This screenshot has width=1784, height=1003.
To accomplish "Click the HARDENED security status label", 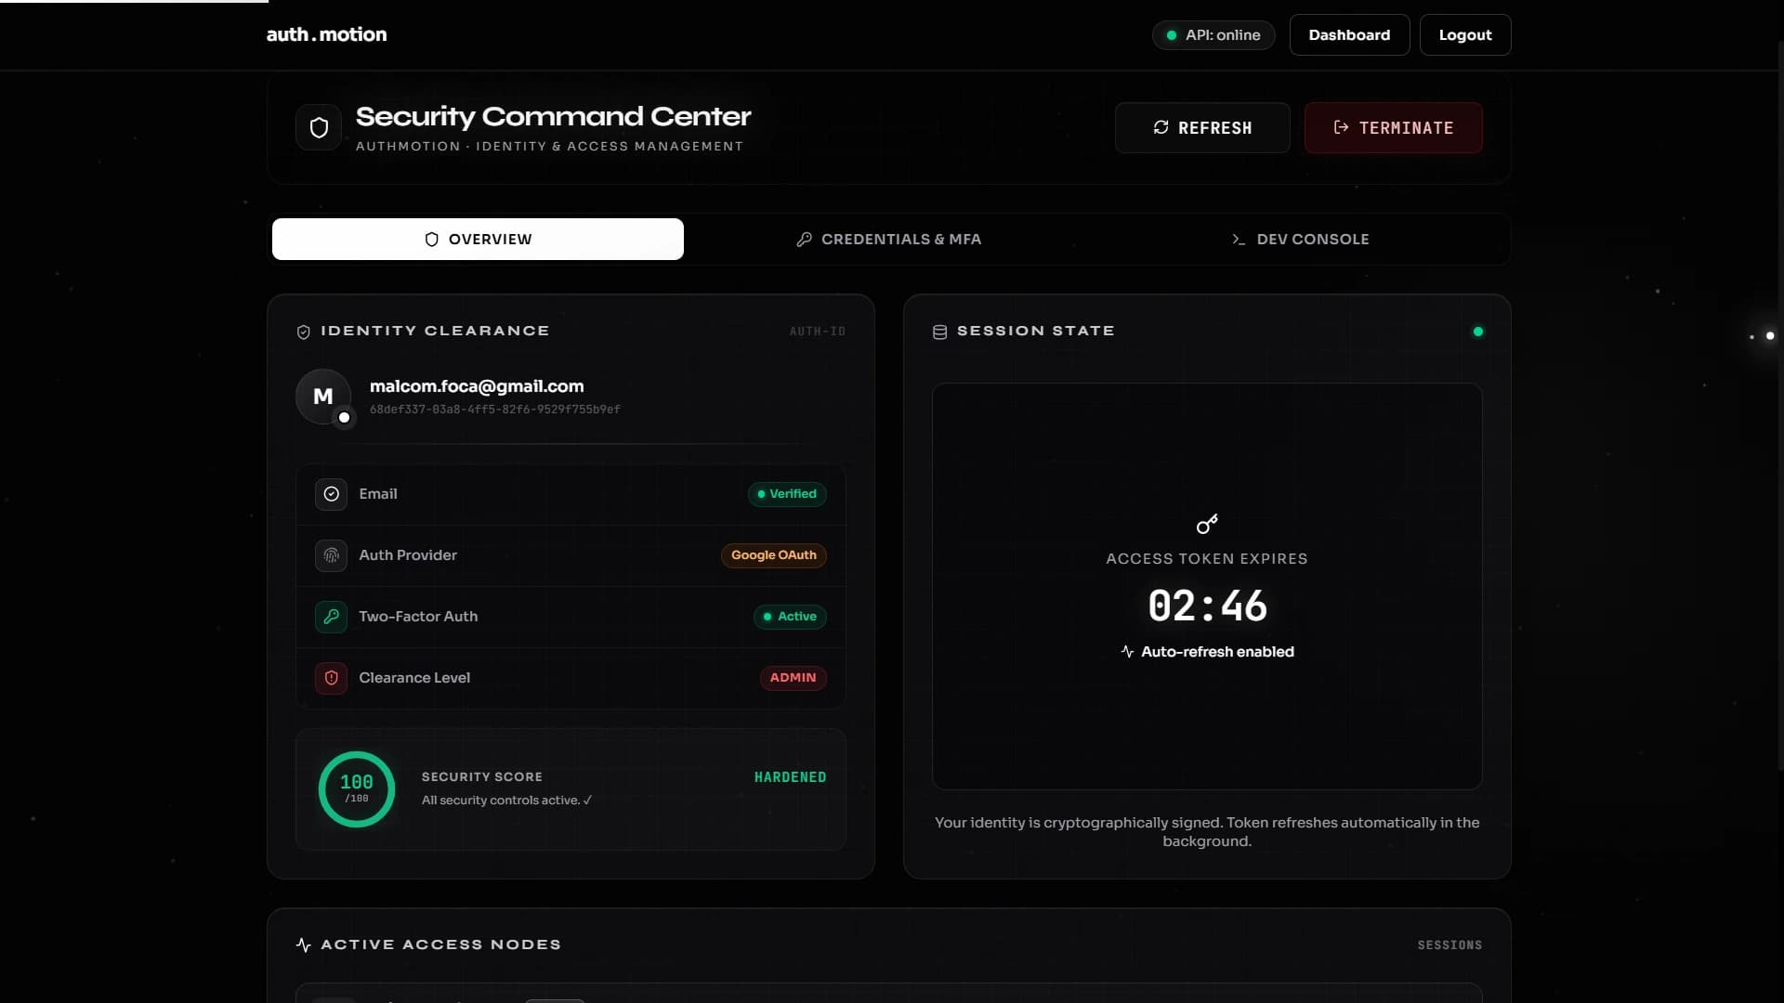I will (790, 777).
